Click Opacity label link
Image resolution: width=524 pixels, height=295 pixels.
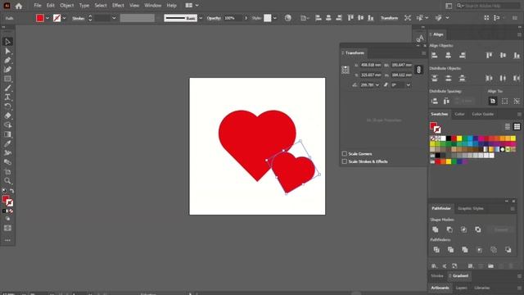point(214,18)
